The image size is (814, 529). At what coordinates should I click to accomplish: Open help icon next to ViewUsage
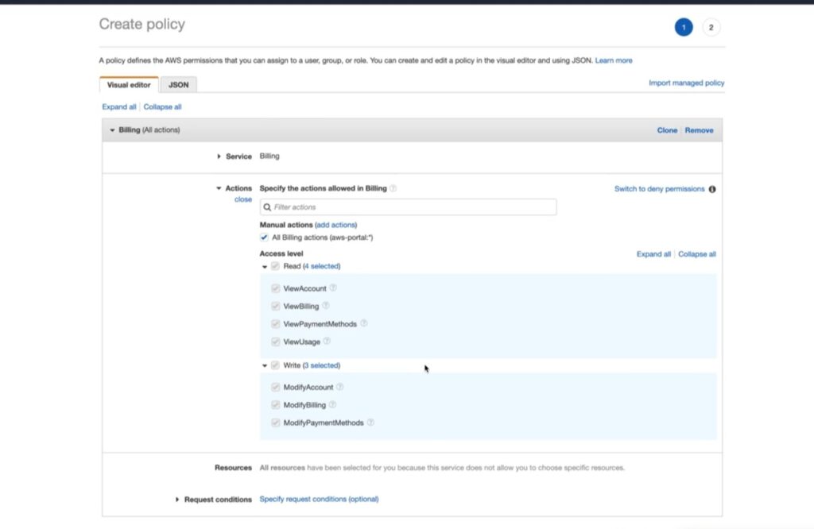click(x=327, y=342)
